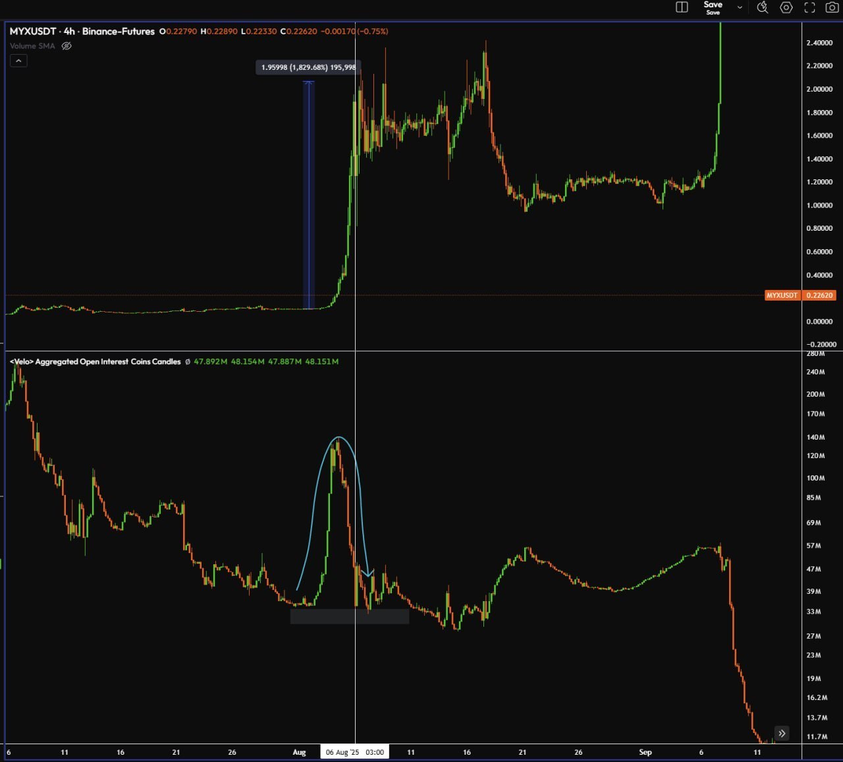Collapse the legend using the up chevron
843x762 pixels.
(x=18, y=61)
